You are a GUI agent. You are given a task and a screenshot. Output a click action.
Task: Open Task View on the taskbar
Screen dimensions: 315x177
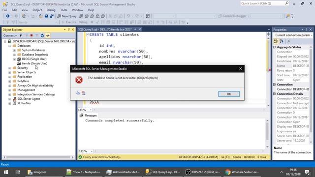(x=18, y=172)
